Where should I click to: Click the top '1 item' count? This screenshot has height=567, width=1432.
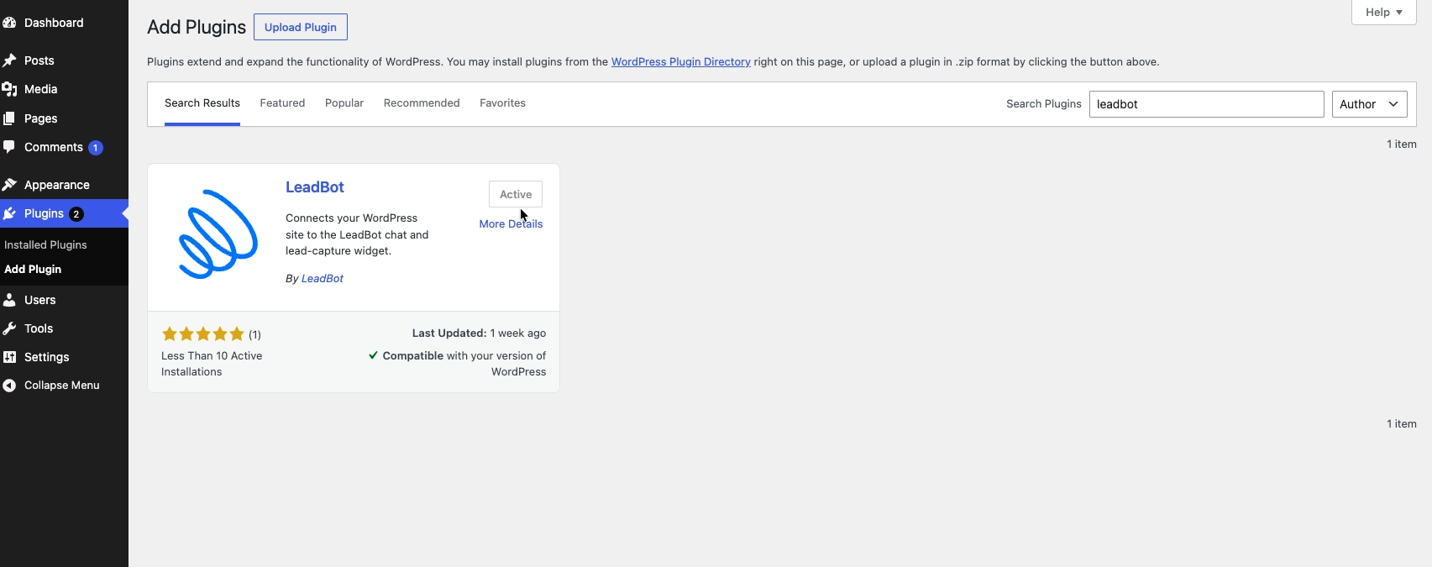(x=1401, y=144)
